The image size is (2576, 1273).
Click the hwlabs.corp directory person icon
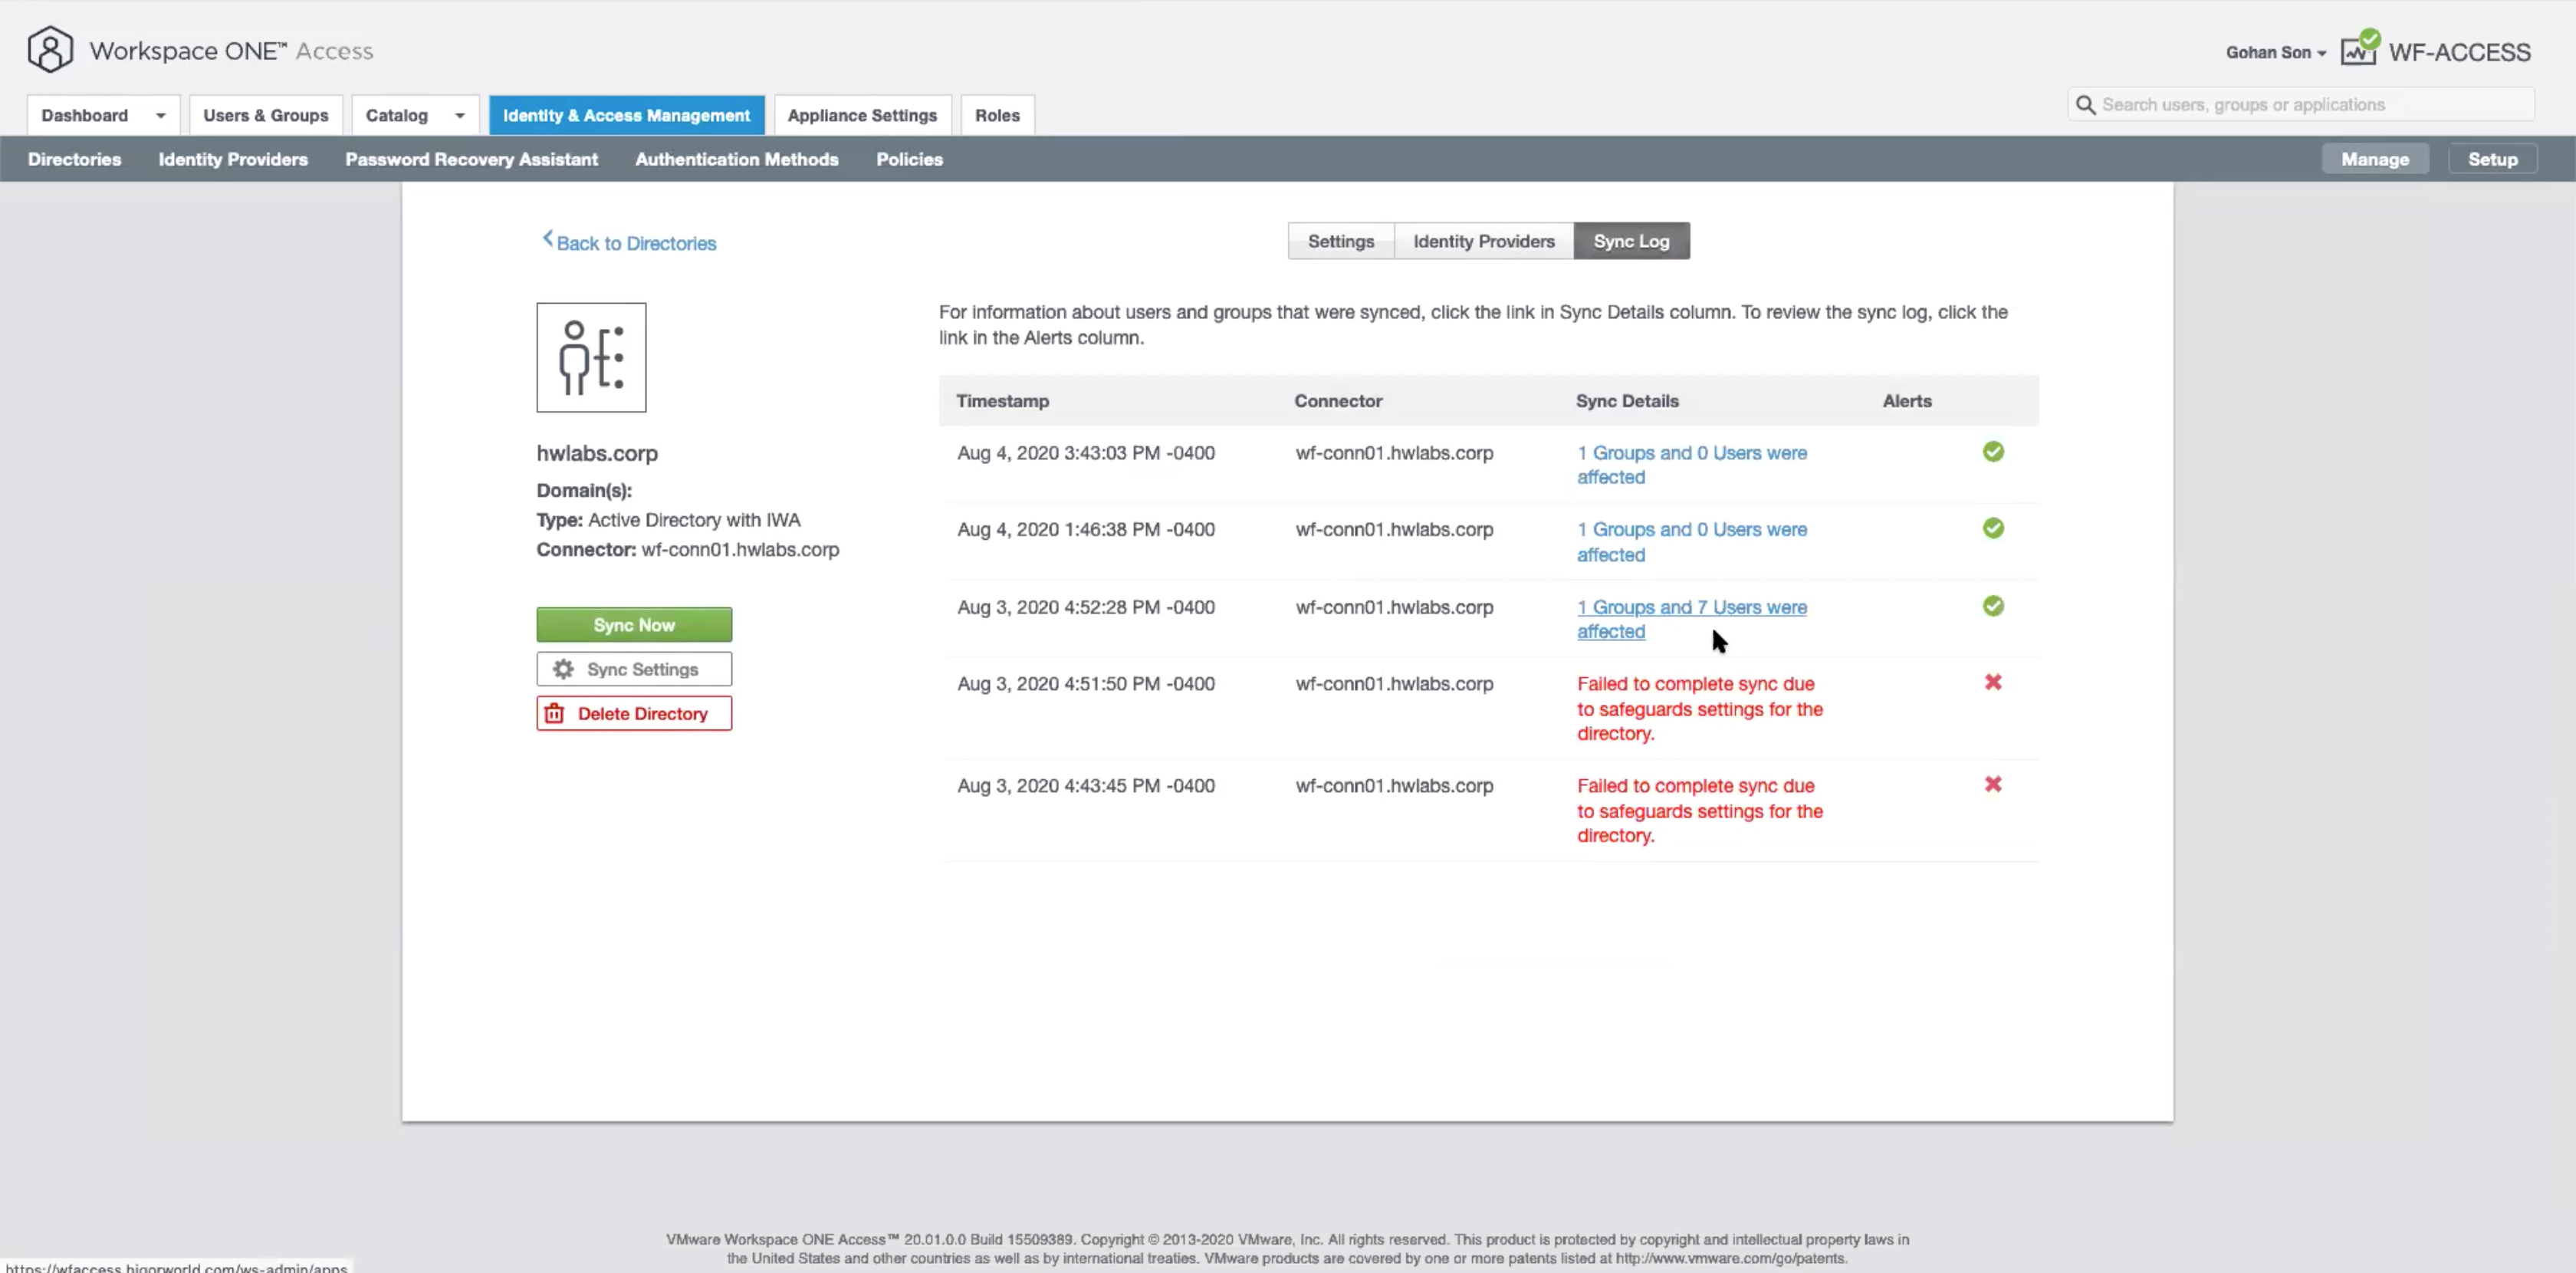coord(591,357)
